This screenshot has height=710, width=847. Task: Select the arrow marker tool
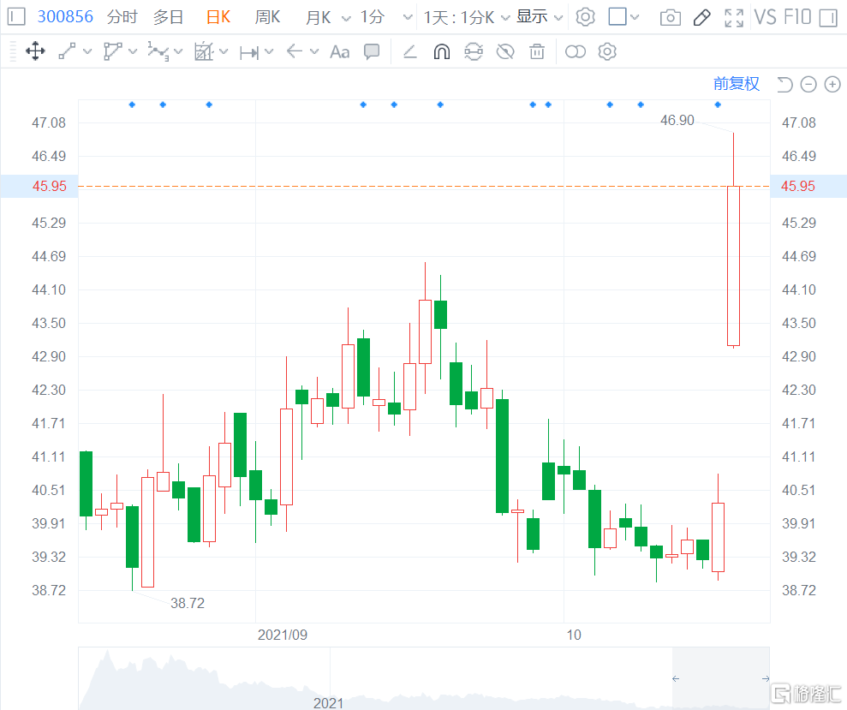point(295,52)
